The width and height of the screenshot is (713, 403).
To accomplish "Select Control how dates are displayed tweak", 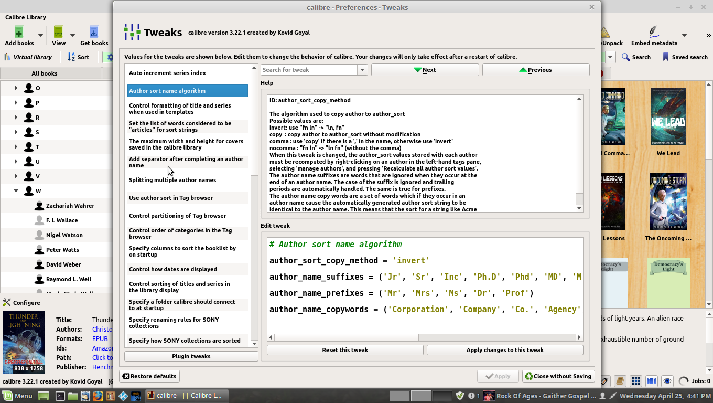I will coord(188,269).
